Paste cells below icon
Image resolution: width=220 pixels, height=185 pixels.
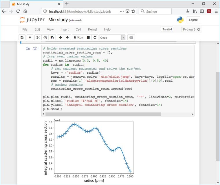52,37
